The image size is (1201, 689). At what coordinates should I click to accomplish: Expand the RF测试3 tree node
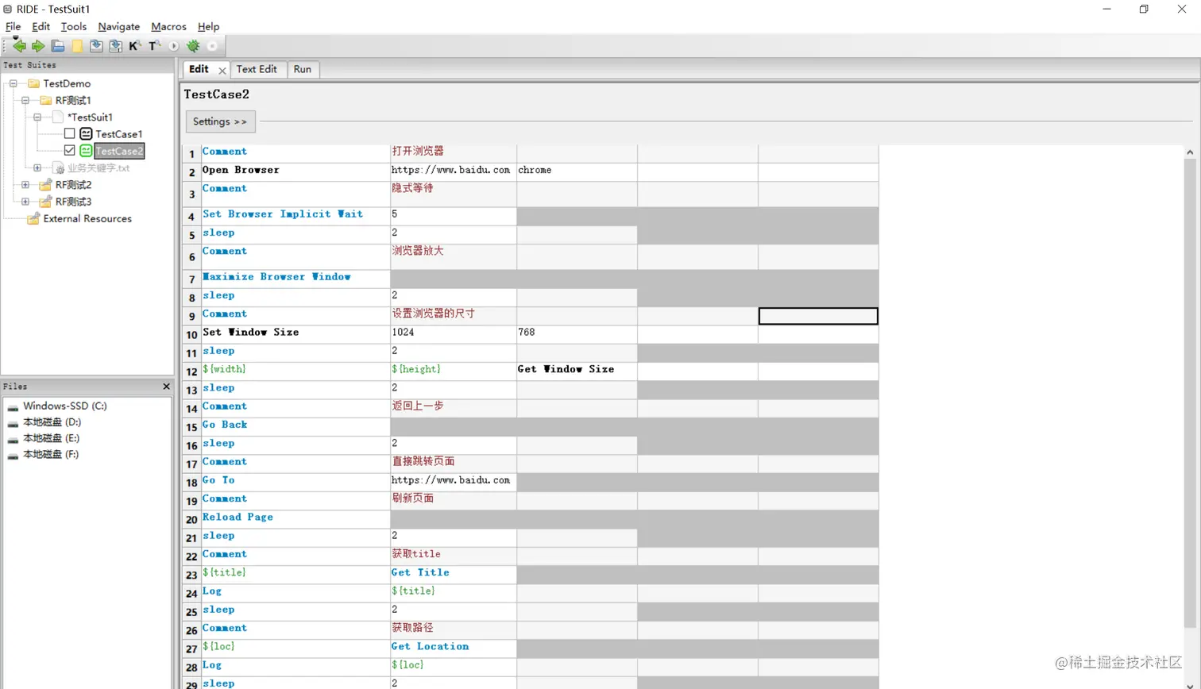pyautogui.click(x=25, y=202)
